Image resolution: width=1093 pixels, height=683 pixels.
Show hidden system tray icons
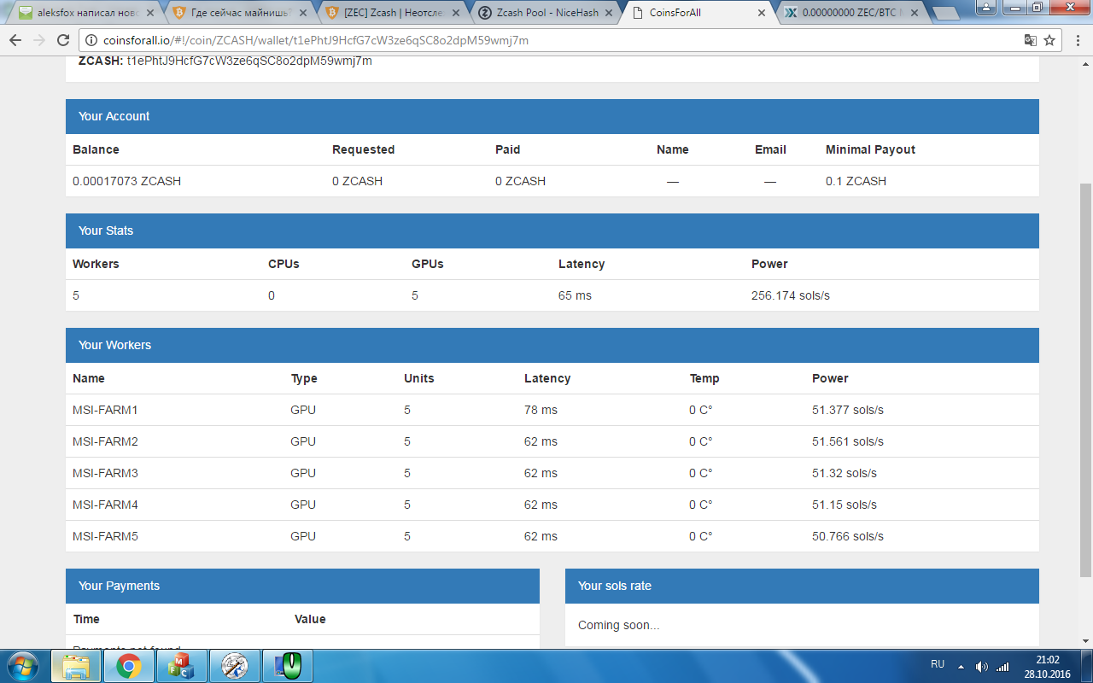[961, 666]
